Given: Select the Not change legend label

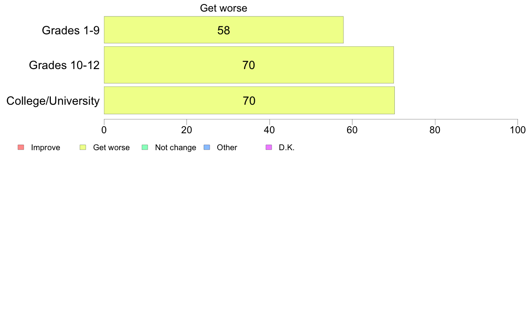Looking at the screenshot, I should pyautogui.click(x=175, y=148).
